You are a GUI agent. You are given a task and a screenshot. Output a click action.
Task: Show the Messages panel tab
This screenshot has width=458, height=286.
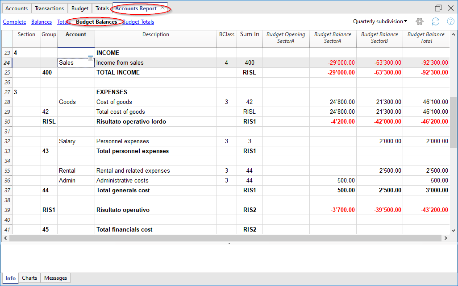click(56, 278)
